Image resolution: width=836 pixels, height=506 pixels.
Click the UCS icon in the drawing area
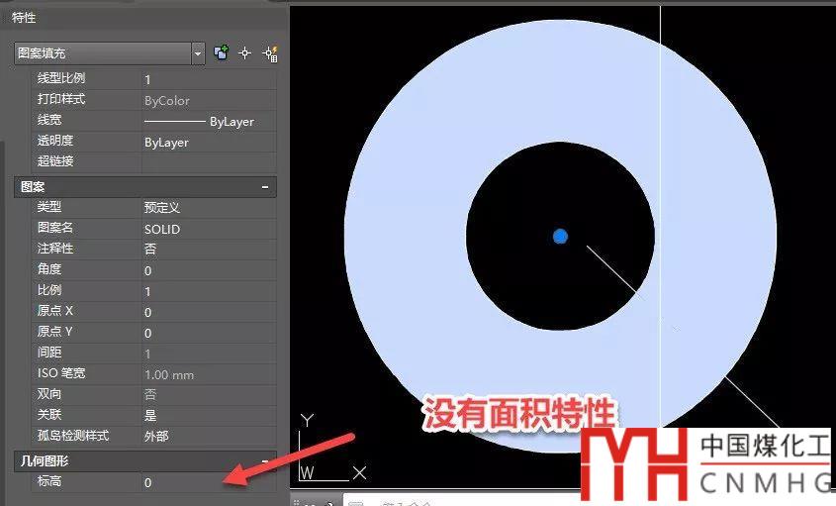332,448
